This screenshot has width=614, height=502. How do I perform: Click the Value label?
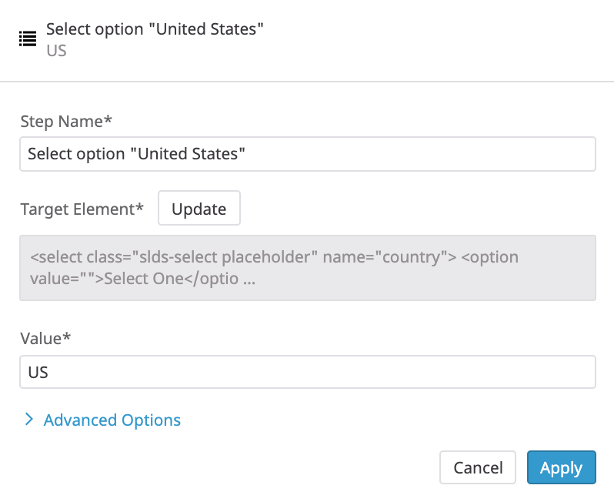click(x=45, y=338)
